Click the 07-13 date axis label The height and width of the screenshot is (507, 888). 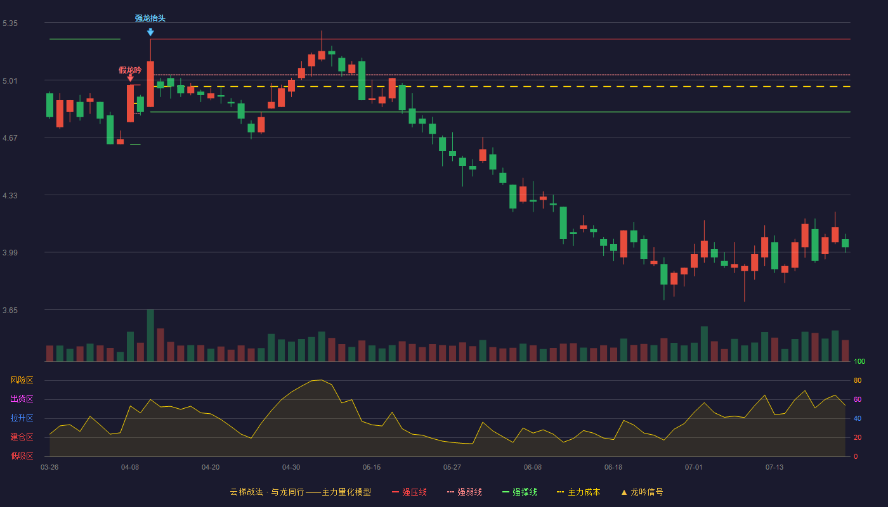pos(774,467)
